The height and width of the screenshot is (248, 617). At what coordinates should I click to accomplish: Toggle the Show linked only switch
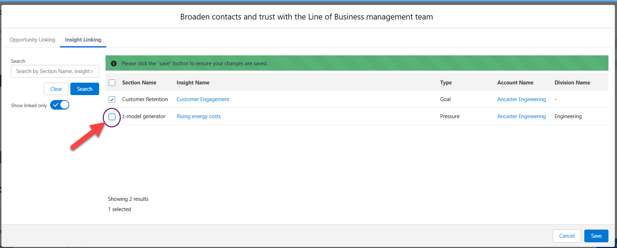[60, 105]
